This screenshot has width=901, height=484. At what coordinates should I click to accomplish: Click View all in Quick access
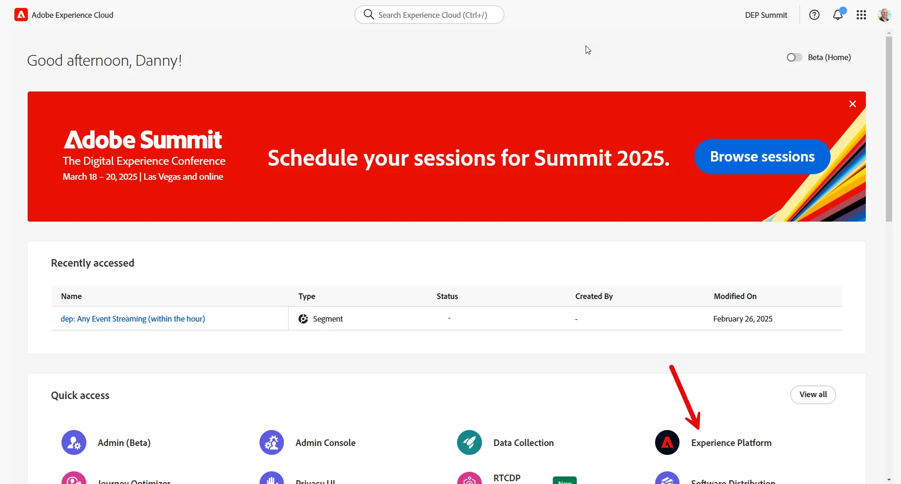click(813, 395)
